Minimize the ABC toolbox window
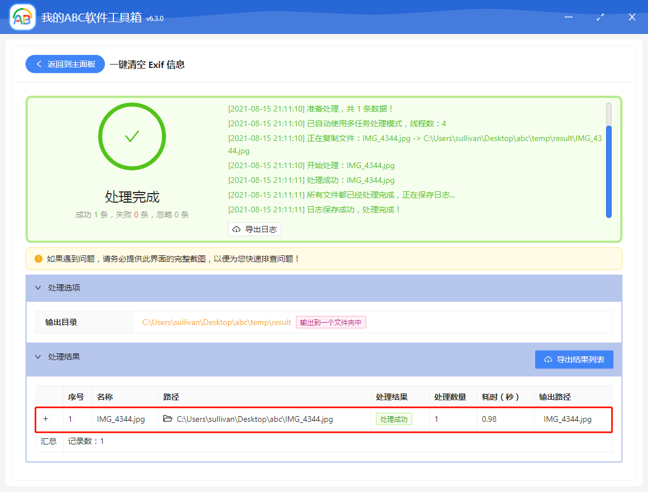 [568, 18]
